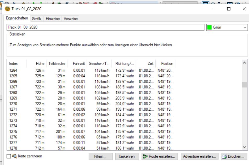Expand the Grün color dropdown arrow
Image resolution: width=249 pixels, height=165 pixels.
(245, 27)
